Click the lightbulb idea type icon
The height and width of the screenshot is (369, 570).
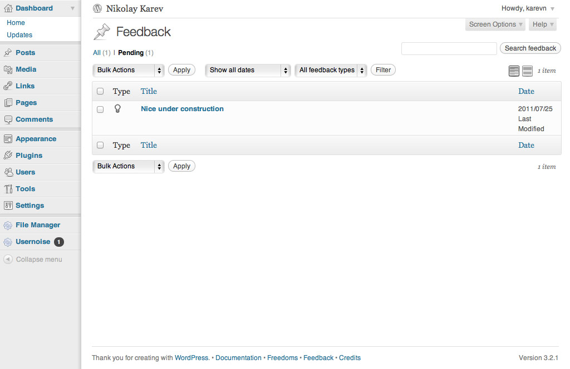(x=117, y=109)
